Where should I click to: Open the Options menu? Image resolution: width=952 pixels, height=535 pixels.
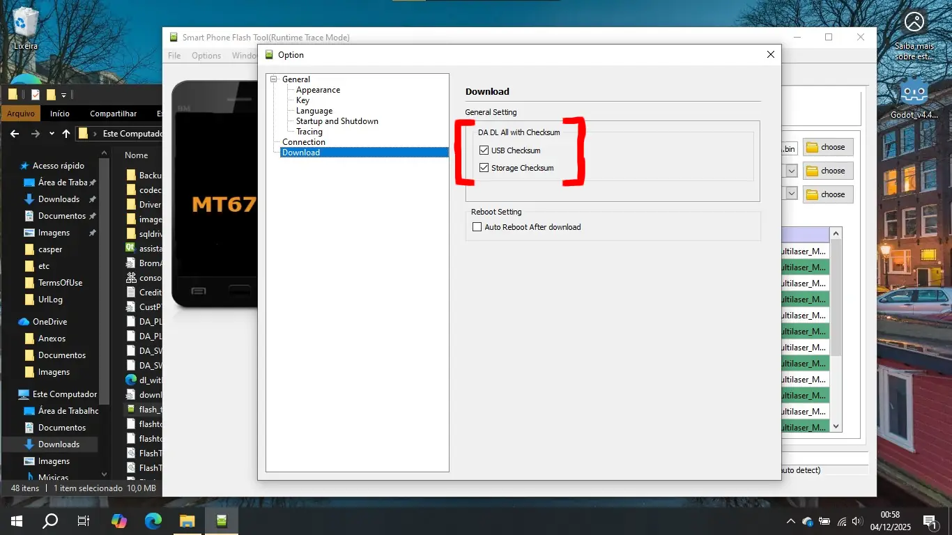click(206, 56)
